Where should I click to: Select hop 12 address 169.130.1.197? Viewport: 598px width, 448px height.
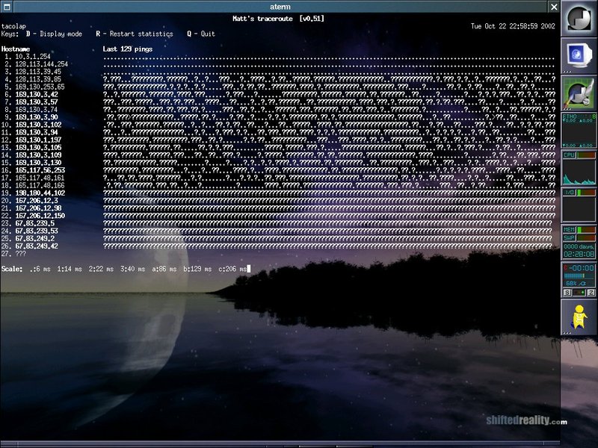38,140
